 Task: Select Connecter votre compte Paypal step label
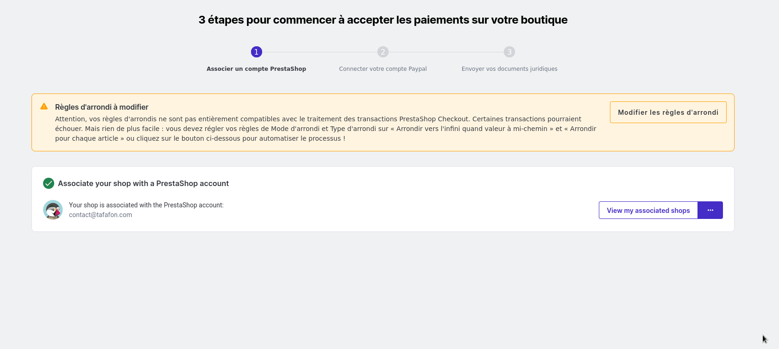(x=383, y=69)
